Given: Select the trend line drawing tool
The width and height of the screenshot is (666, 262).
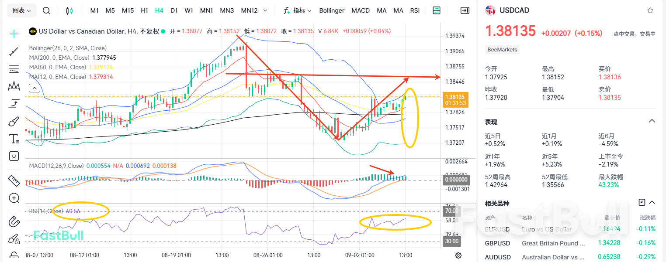Looking at the screenshot, I should point(14,51).
